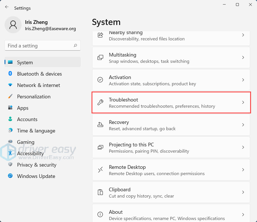The image size is (257, 222).
Task: Click the Troubleshoot wrench icon
Action: click(x=100, y=102)
